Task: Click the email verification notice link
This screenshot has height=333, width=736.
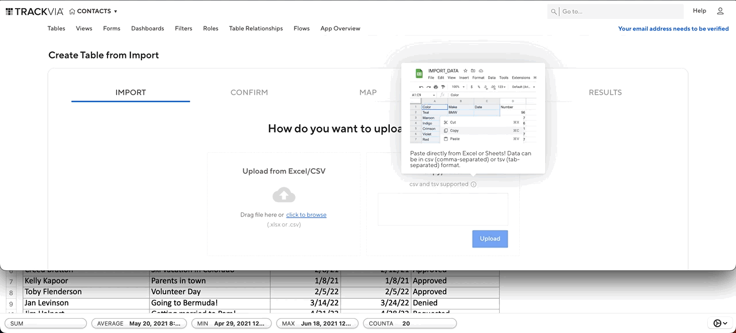Action: click(673, 28)
